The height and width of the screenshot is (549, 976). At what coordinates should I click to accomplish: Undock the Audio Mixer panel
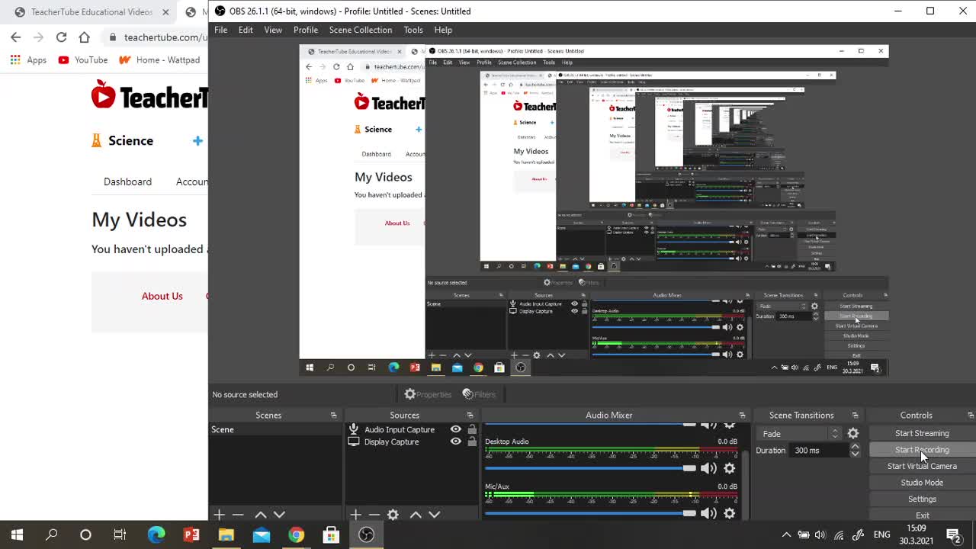pyautogui.click(x=742, y=416)
